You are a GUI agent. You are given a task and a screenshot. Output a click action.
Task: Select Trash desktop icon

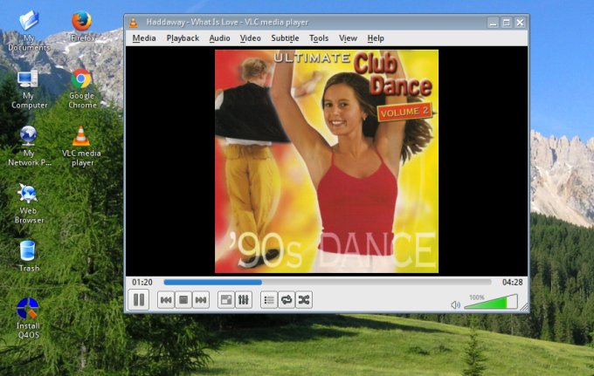28,256
